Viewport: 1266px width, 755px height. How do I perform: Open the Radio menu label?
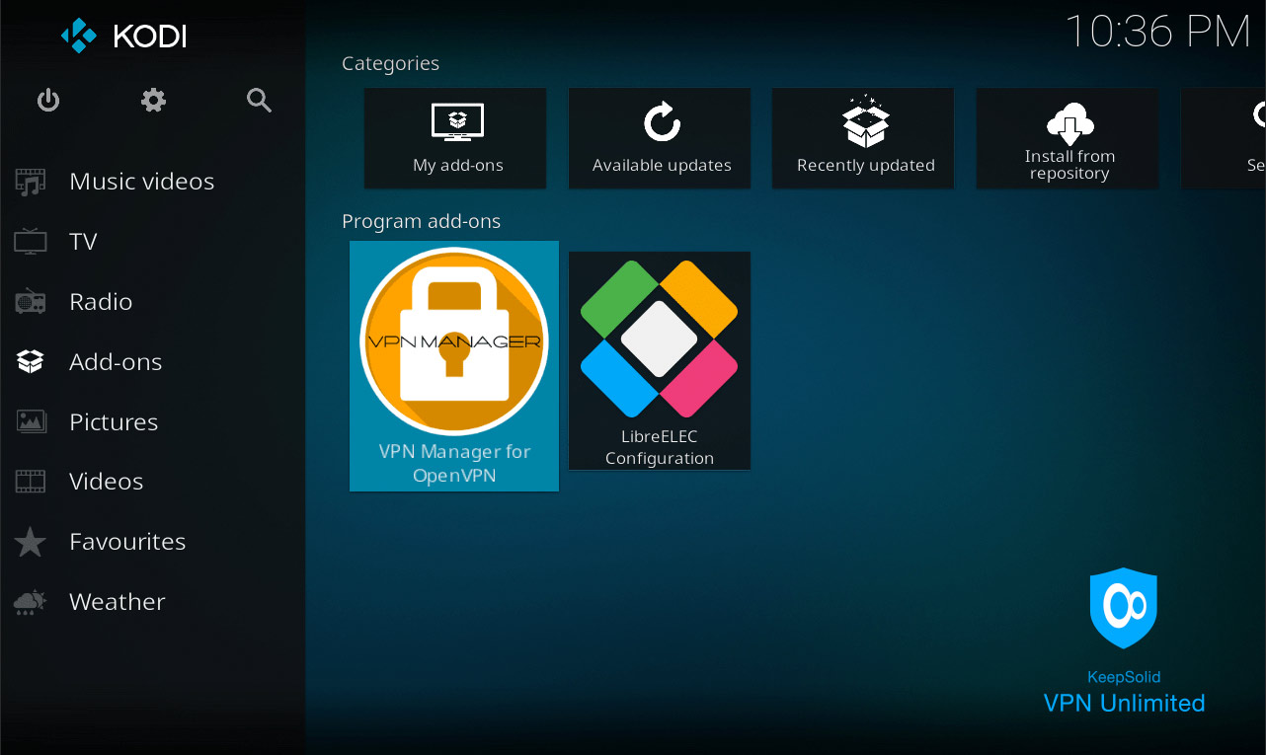(101, 302)
